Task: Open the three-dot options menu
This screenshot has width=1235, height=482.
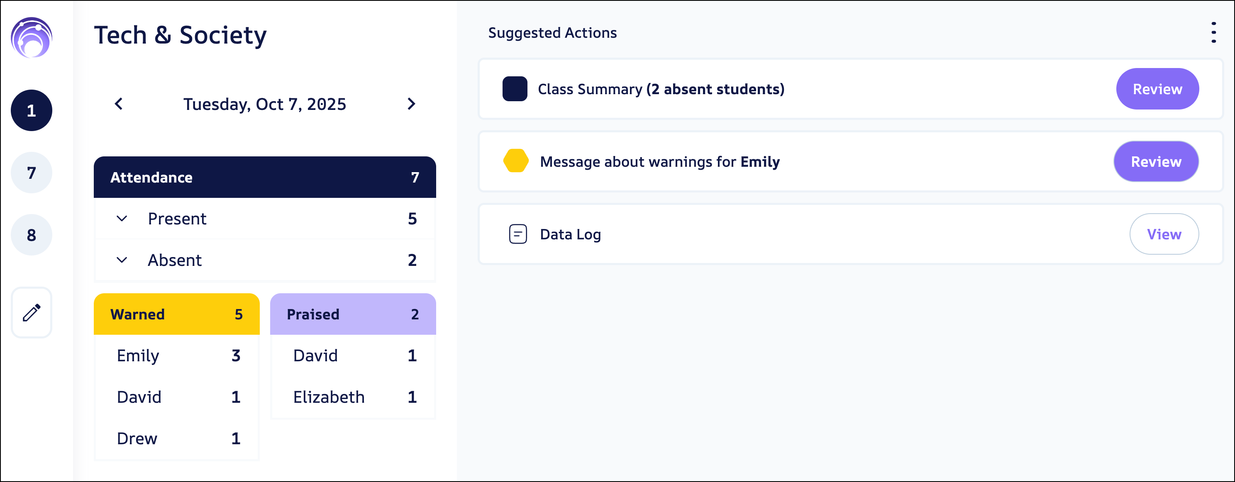Action: (1213, 33)
